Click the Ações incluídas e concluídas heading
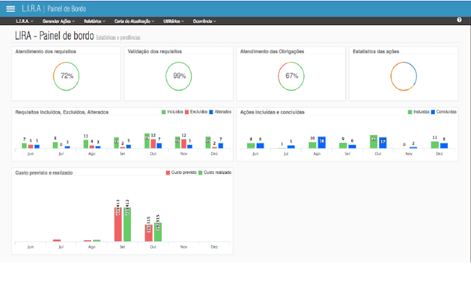Screen dimensions: 471x294 click(x=272, y=112)
